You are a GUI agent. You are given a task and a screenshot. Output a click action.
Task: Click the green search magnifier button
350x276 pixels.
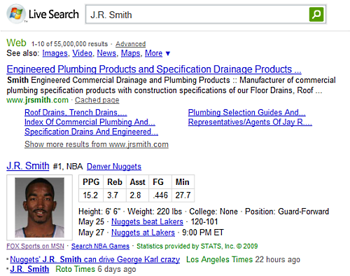click(316, 15)
